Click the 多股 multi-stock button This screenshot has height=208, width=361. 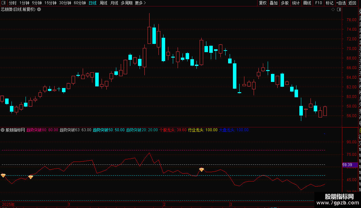(x=285, y=3)
